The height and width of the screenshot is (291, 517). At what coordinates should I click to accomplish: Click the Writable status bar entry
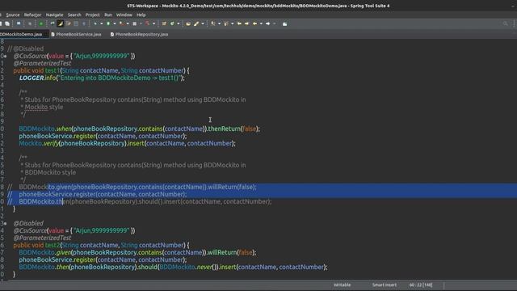[x=343, y=285]
